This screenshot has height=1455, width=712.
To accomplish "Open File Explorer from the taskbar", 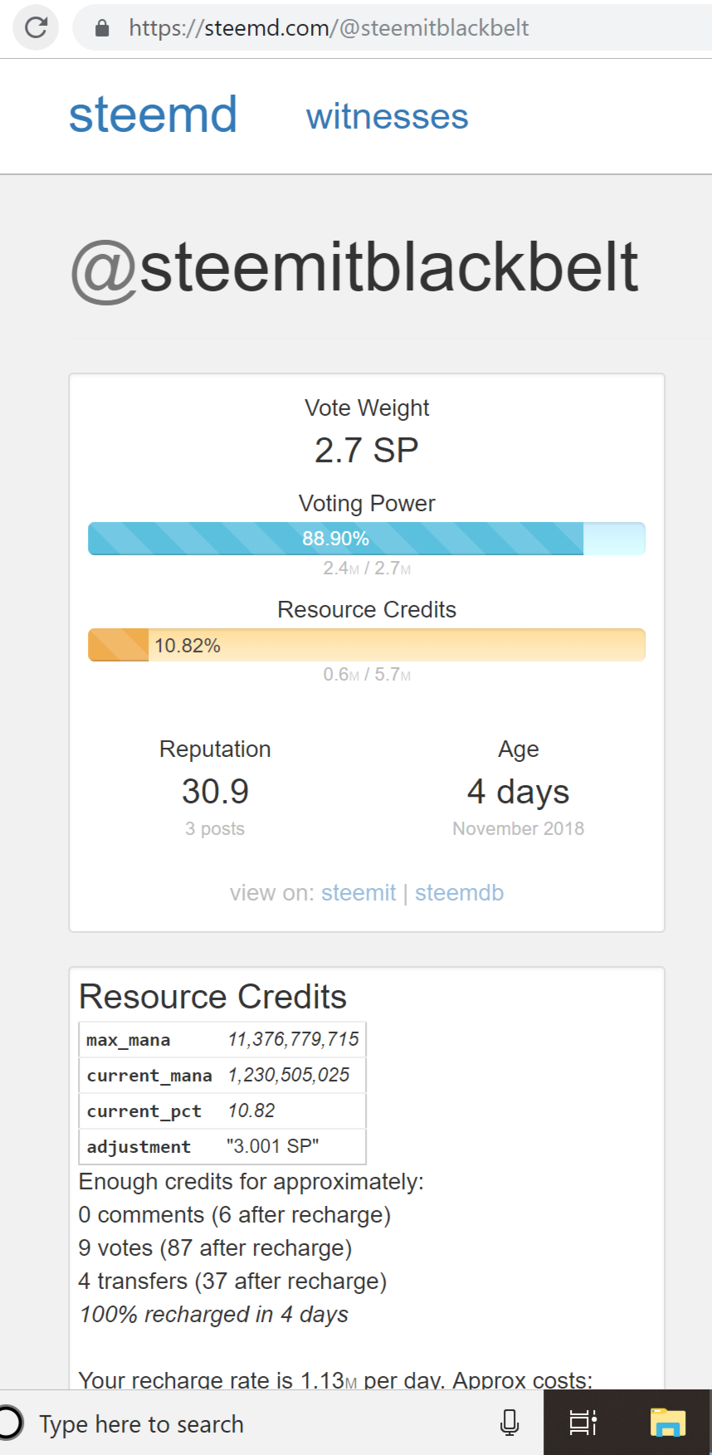I will point(667,1423).
